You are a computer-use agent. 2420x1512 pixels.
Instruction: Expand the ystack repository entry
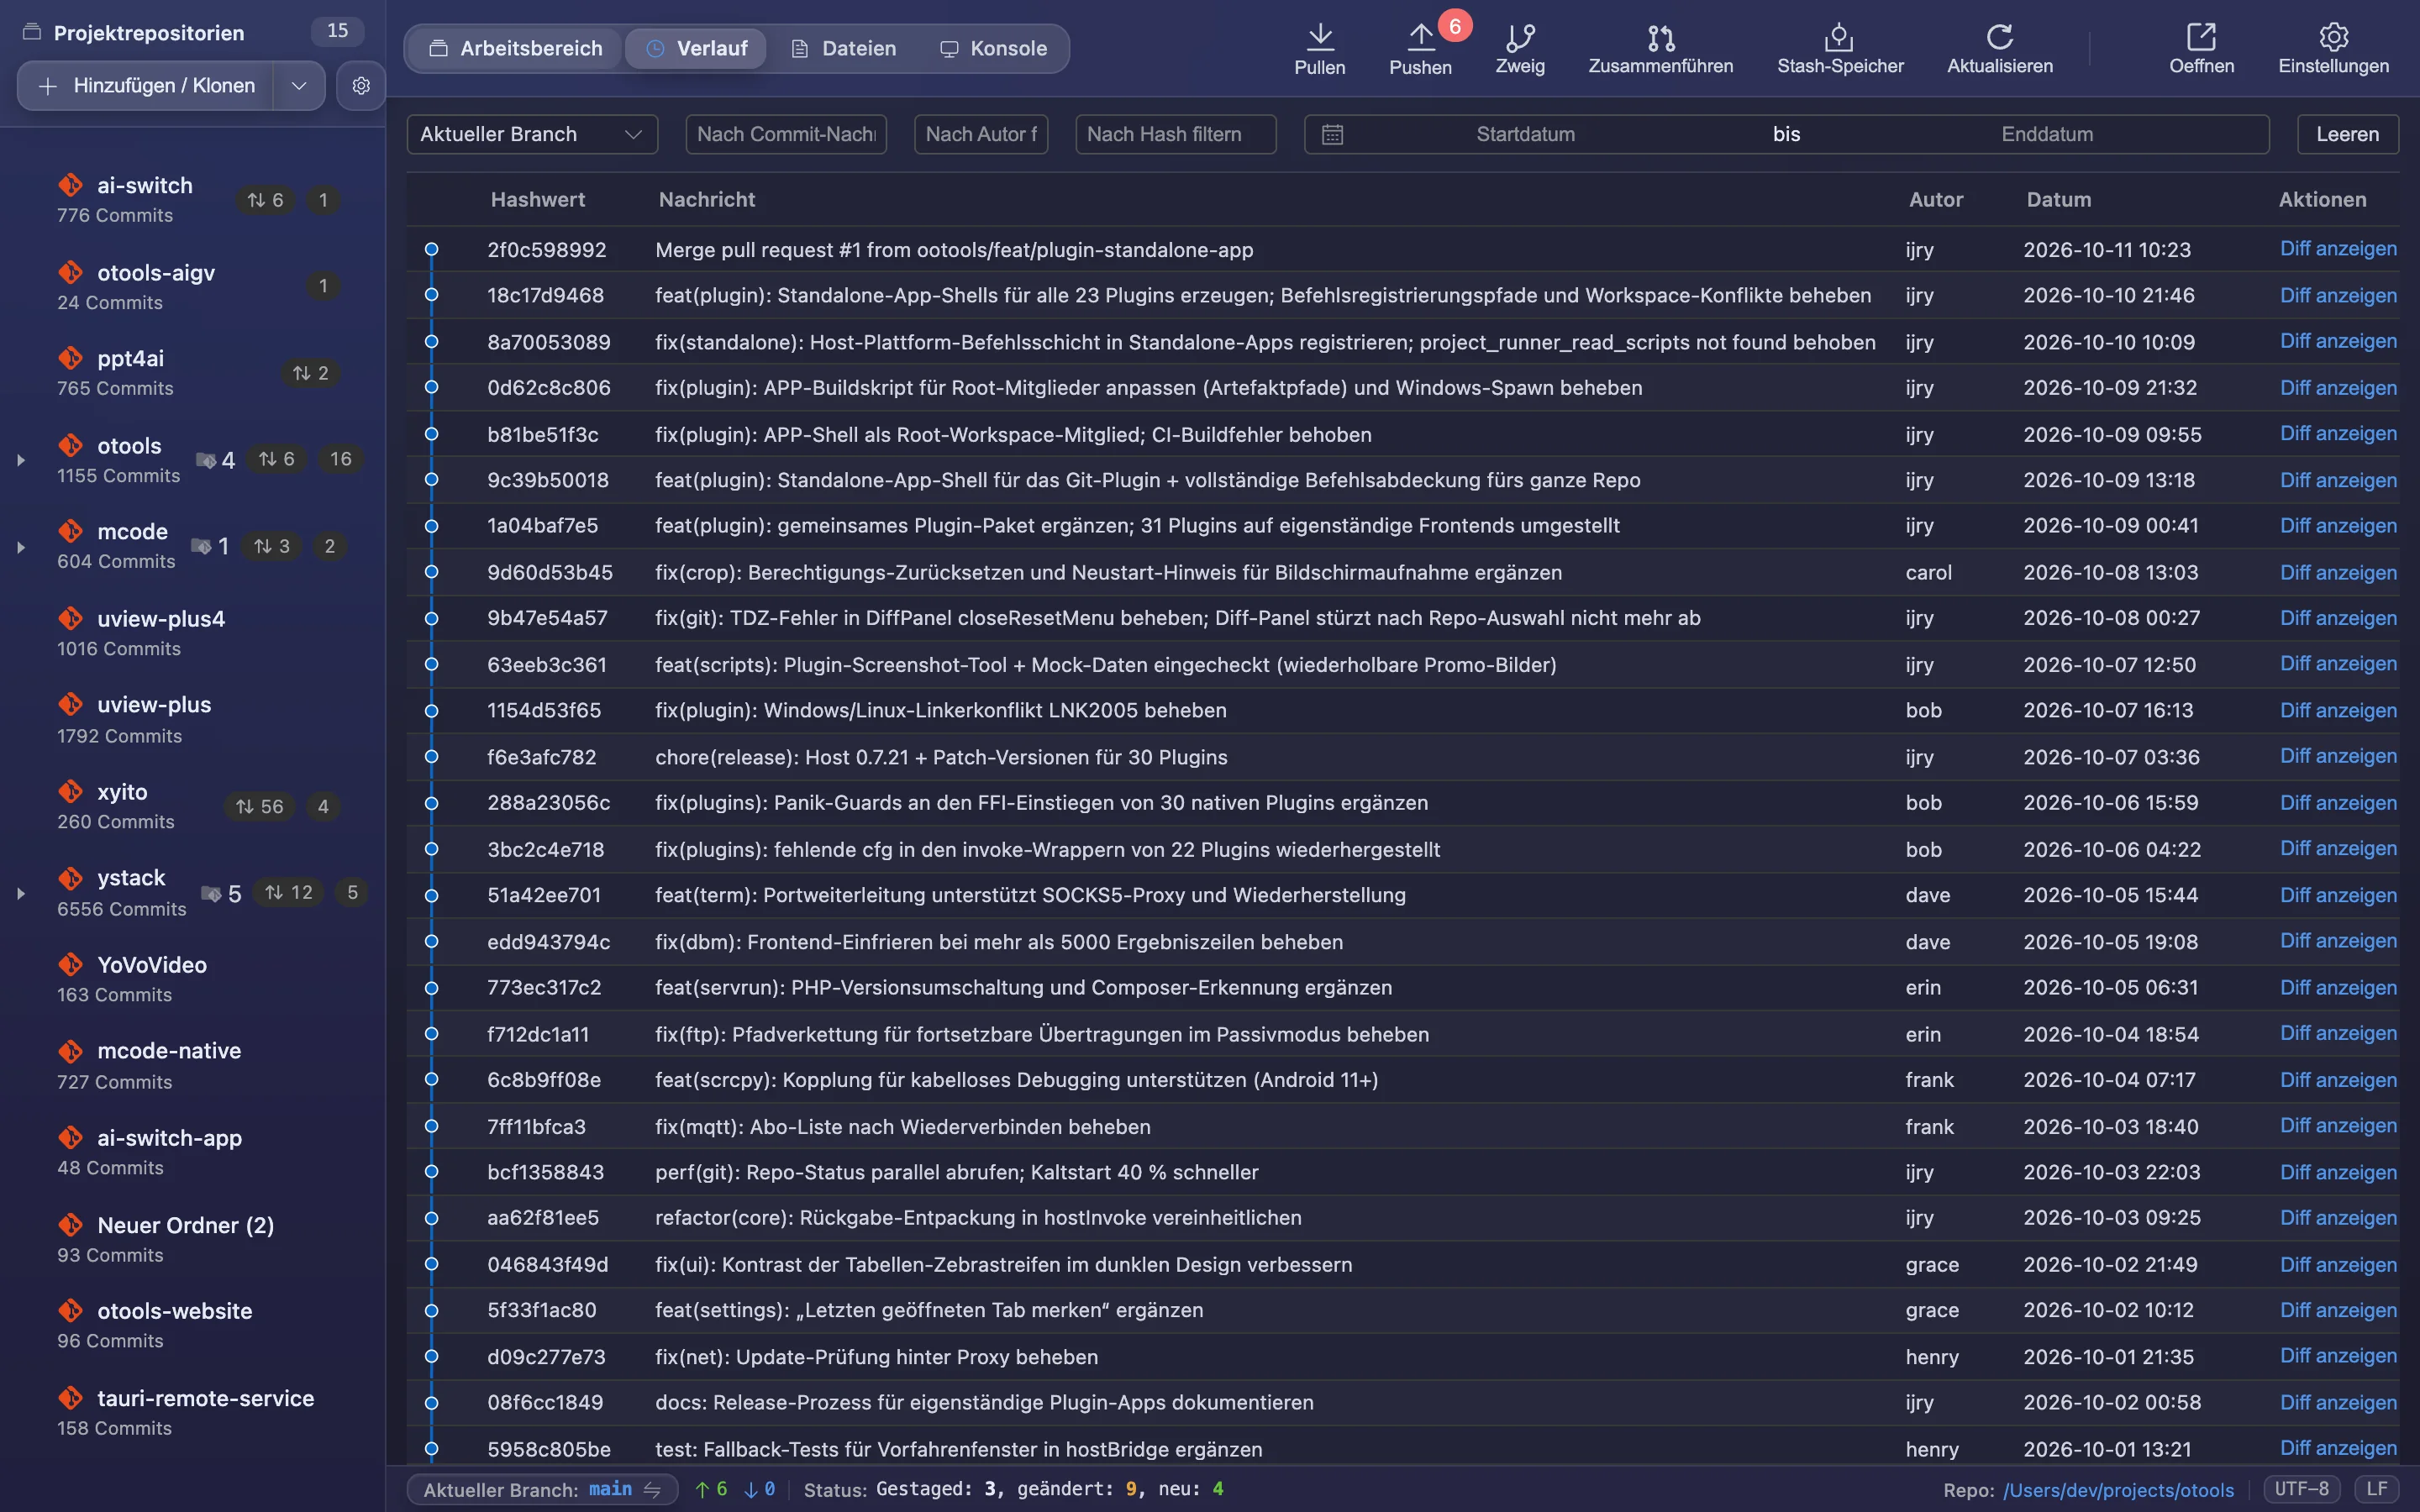point(20,893)
